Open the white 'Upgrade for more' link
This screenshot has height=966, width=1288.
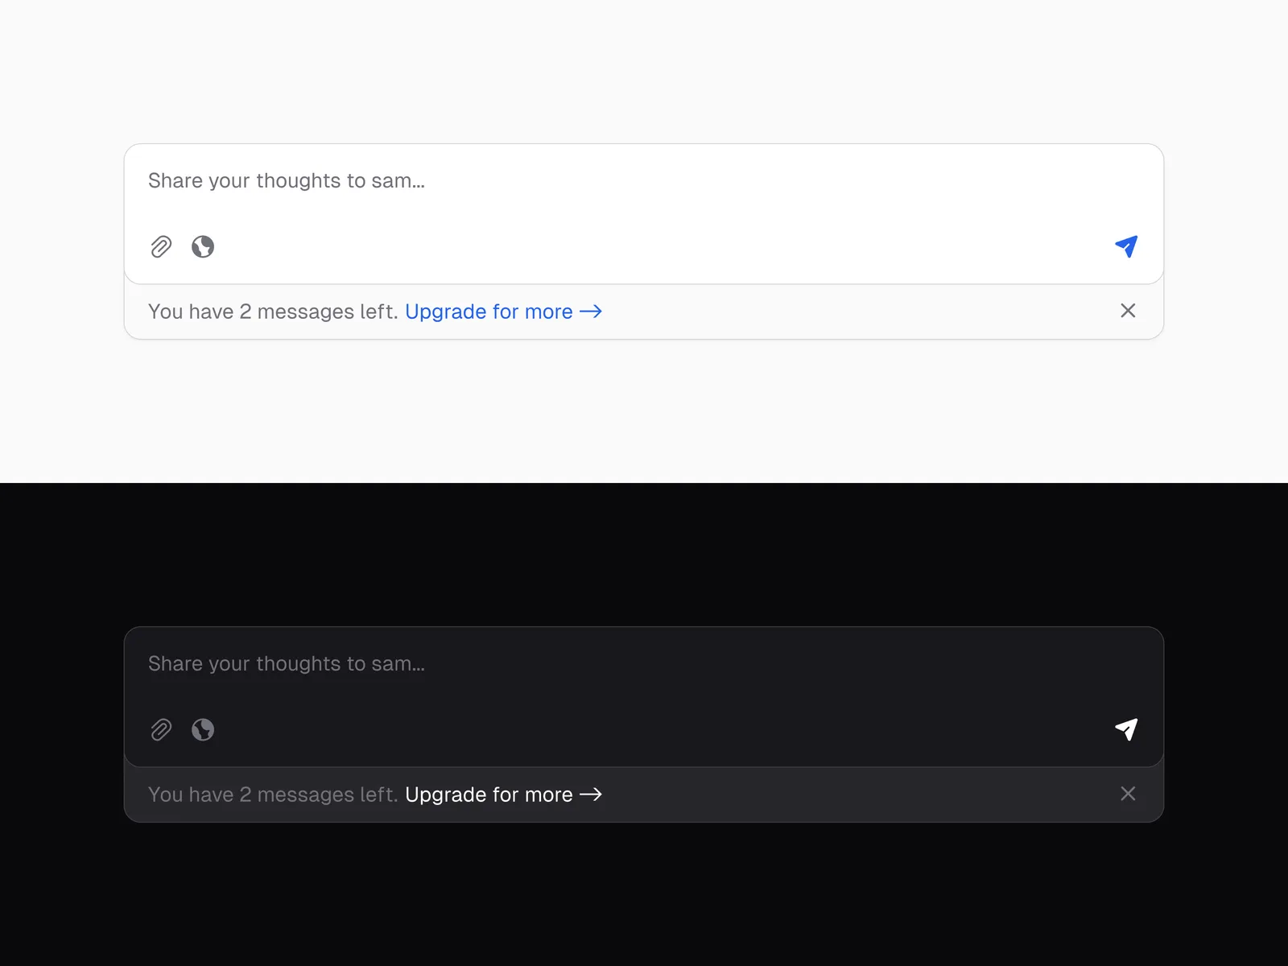[x=489, y=795]
